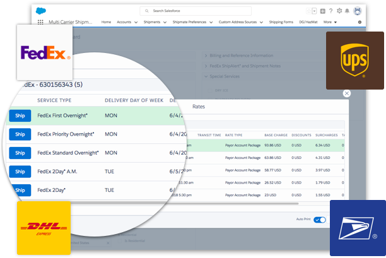Image resolution: width=386 pixels, height=258 pixels.
Task: Click the FedEx First Overnight service name
Action: [x=62, y=115]
